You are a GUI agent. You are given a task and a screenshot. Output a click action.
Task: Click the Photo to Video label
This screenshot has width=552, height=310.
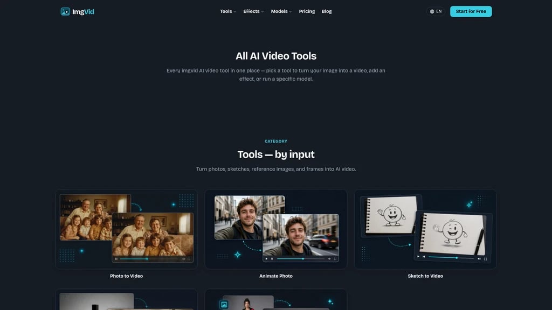coord(126,276)
